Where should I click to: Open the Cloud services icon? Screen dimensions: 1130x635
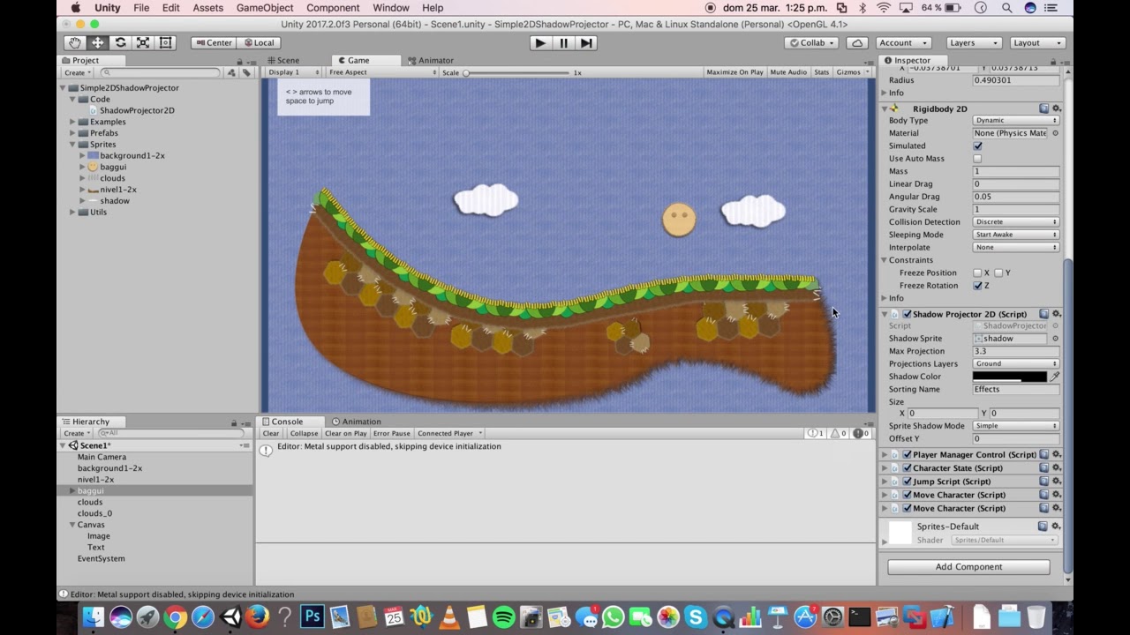[x=856, y=42]
